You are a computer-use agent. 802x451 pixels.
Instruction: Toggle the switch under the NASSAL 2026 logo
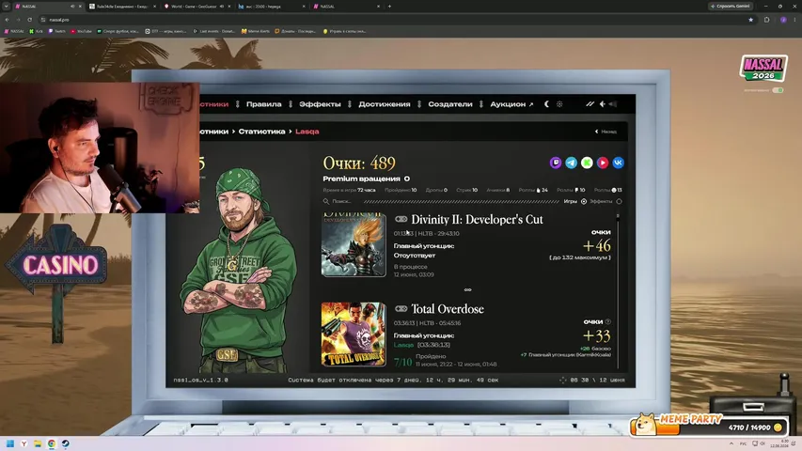point(778,90)
